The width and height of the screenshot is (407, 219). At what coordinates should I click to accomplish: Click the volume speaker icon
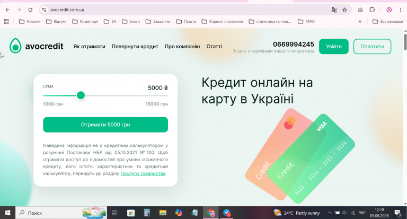coord(344,213)
